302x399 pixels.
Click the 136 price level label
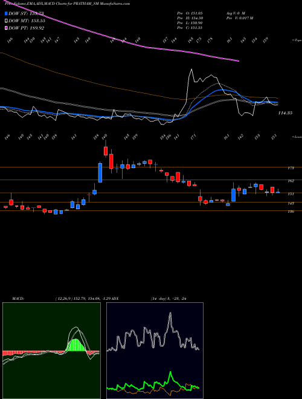[291, 212]
